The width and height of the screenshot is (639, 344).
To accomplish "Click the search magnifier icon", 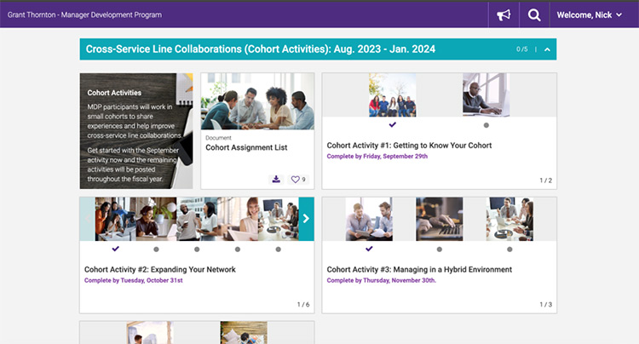I will pos(534,14).
